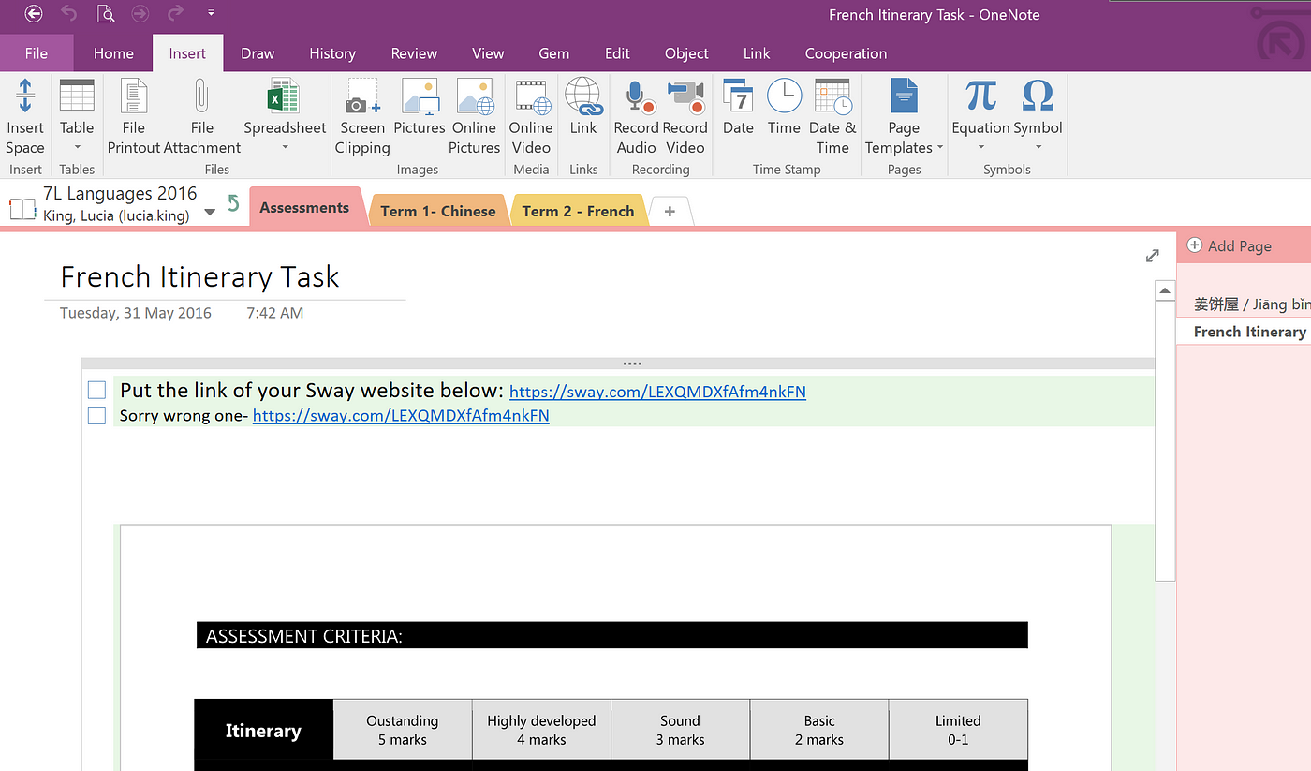This screenshot has width=1311, height=771.
Task: Open the Gem ribbon tab
Action: 554,53
